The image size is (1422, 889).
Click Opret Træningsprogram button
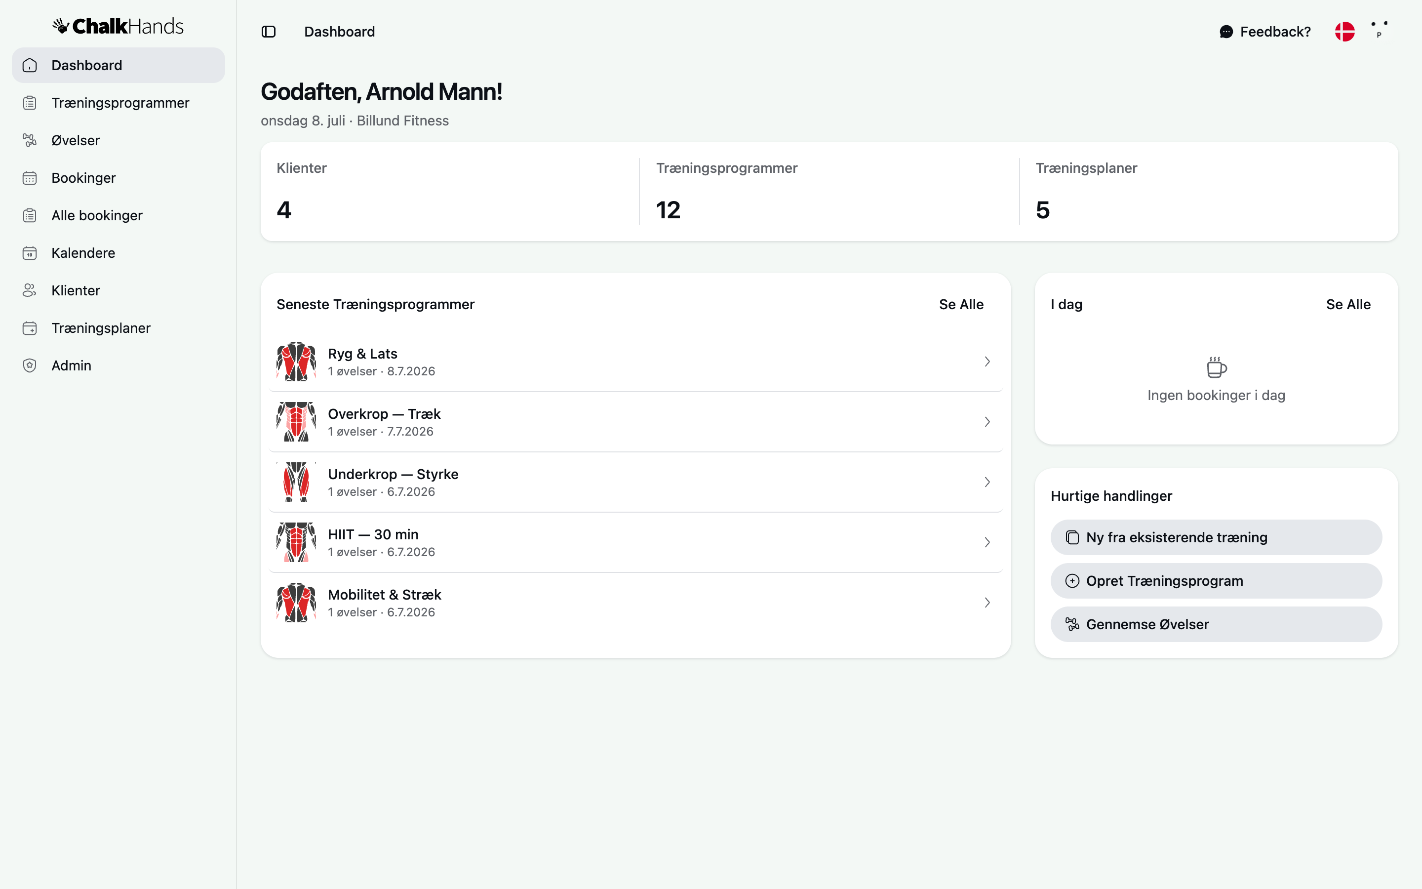pos(1216,581)
